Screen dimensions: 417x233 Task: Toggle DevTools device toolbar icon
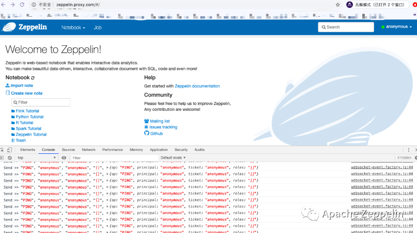(x=9, y=150)
